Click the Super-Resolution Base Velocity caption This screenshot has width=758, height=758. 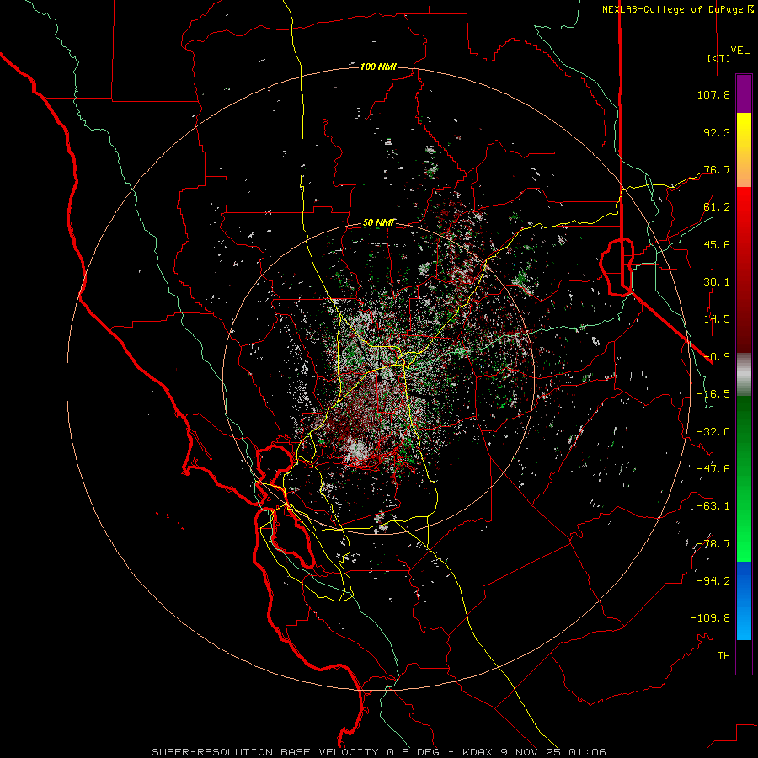point(378,752)
